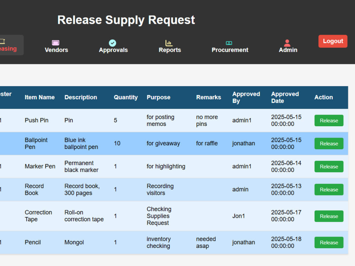The image size is (355, 266).
Task: Click the 'no more pins' remark
Action: pos(207,120)
